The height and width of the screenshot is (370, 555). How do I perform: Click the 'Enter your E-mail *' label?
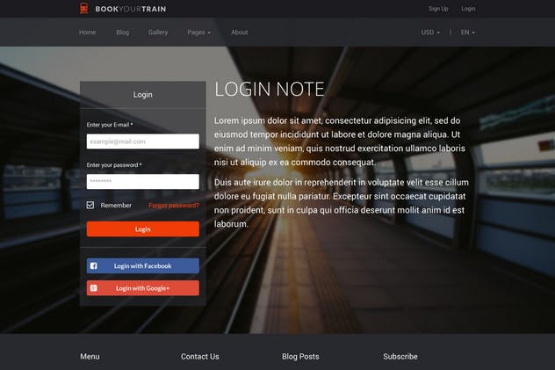click(x=110, y=125)
